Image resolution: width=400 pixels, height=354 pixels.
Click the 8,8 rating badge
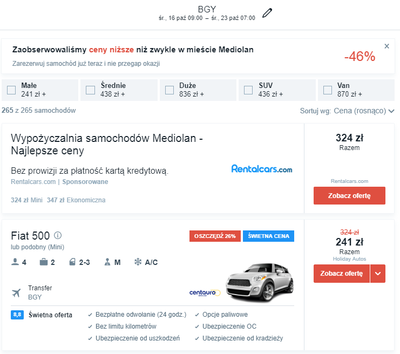pyautogui.click(x=17, y=315)
